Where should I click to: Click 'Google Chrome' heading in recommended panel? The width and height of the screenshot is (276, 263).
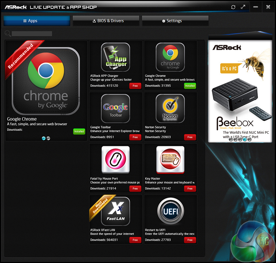(22, 119)
